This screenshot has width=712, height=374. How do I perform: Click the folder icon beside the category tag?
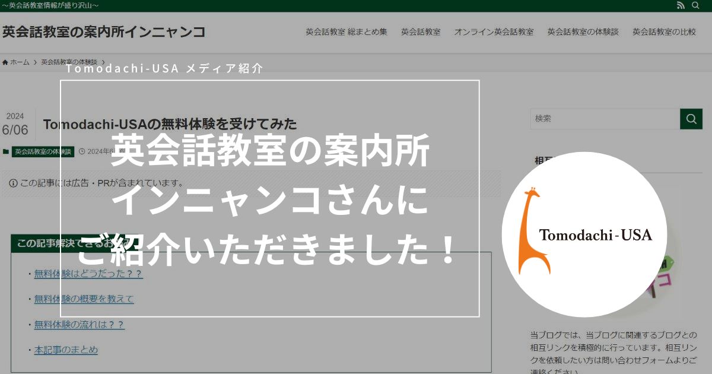(6, 151)
